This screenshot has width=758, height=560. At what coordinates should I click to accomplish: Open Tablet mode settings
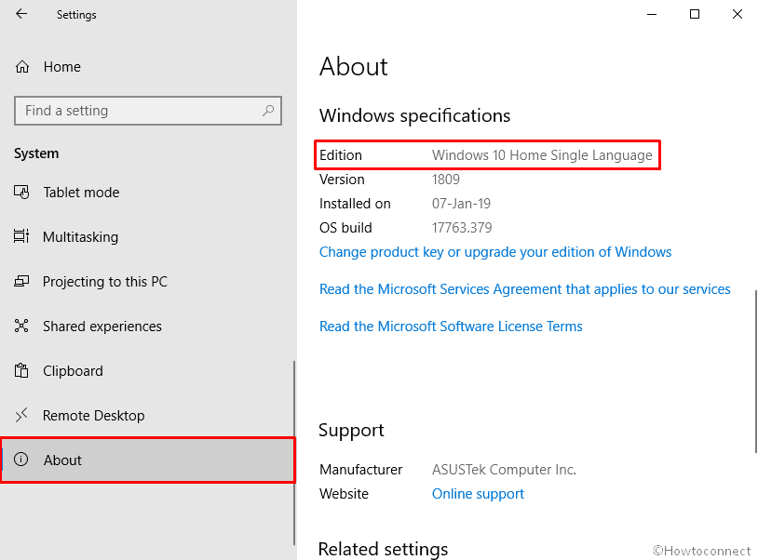pyautogui.click(x=148, y=193)
